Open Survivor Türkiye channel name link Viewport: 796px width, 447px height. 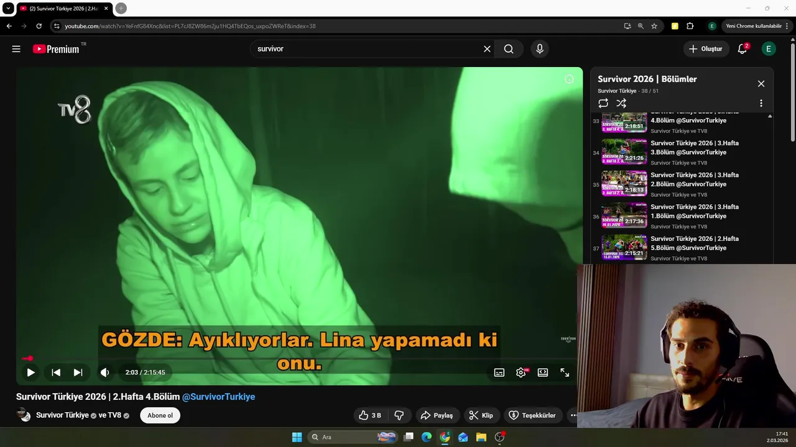(62, 415)
